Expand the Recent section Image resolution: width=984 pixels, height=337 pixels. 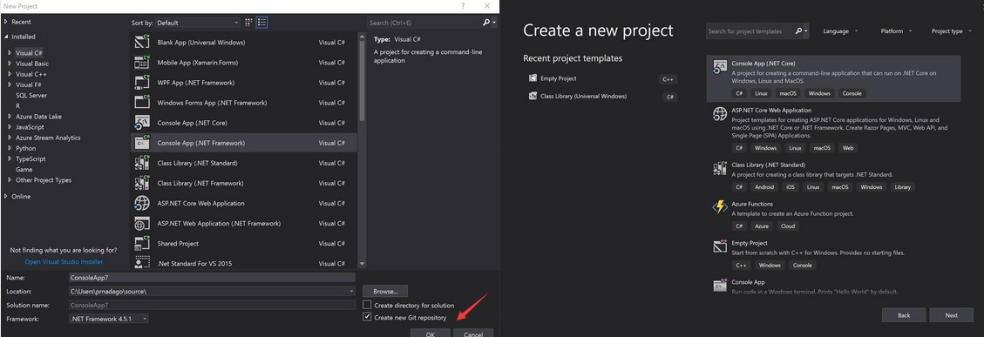point(5,22)
